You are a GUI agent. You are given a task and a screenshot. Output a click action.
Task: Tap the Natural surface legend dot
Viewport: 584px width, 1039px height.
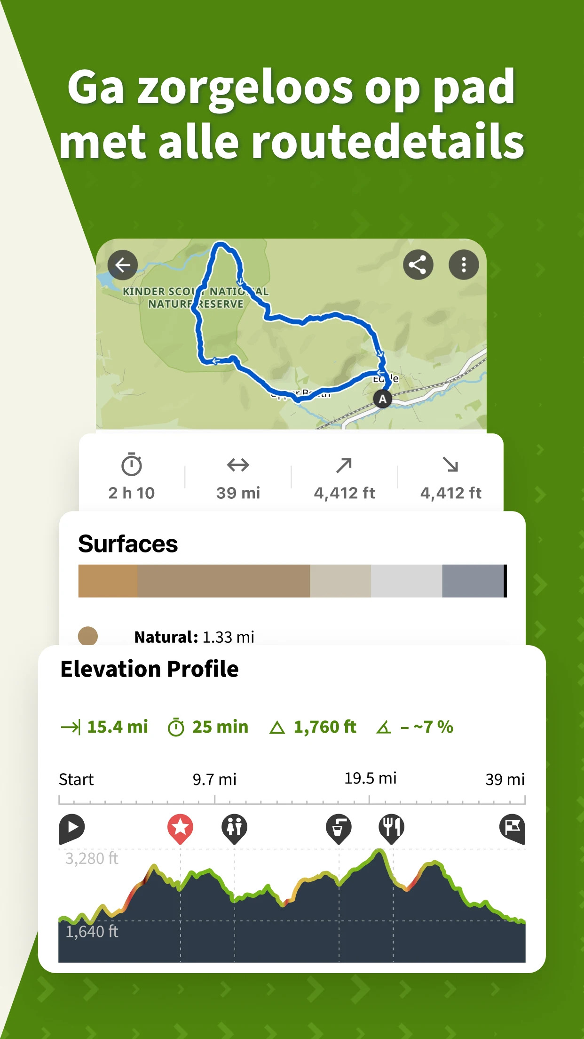(x=88, y=636)
